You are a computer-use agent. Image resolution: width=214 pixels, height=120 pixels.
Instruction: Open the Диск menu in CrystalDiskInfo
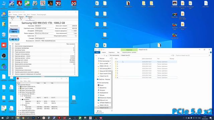point(28,14)
